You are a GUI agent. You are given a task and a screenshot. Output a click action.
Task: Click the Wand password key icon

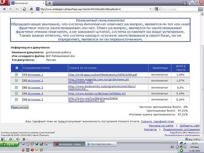[17, 9]
